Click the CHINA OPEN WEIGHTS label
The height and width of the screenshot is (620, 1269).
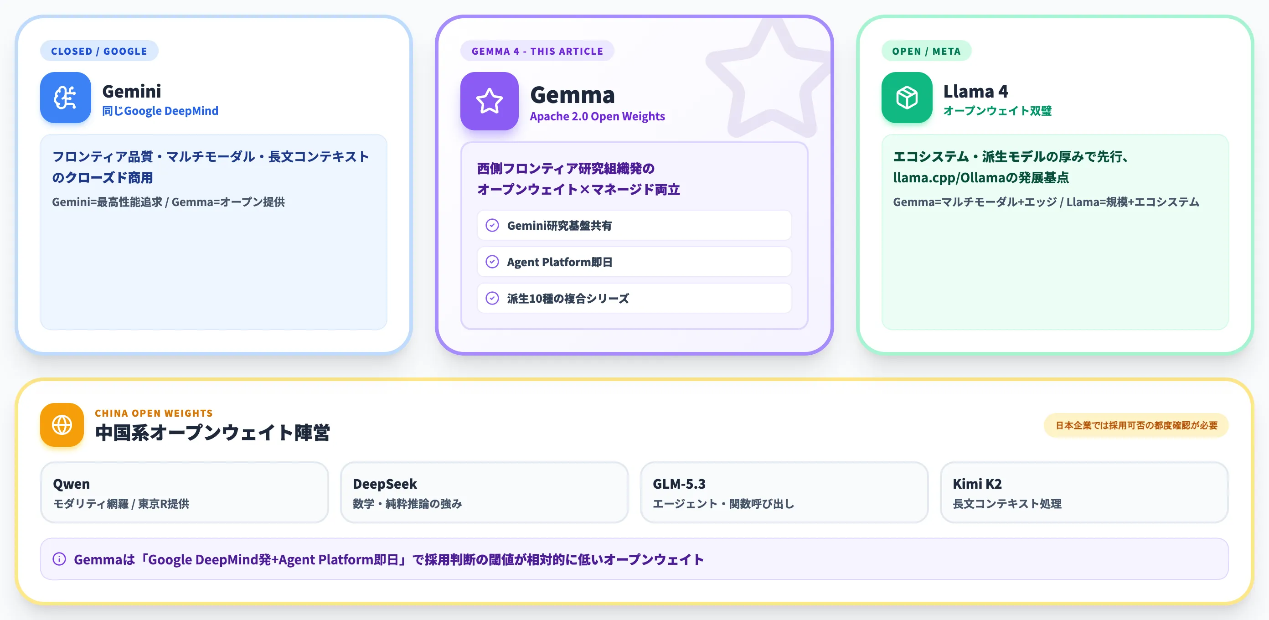[154, 413]
